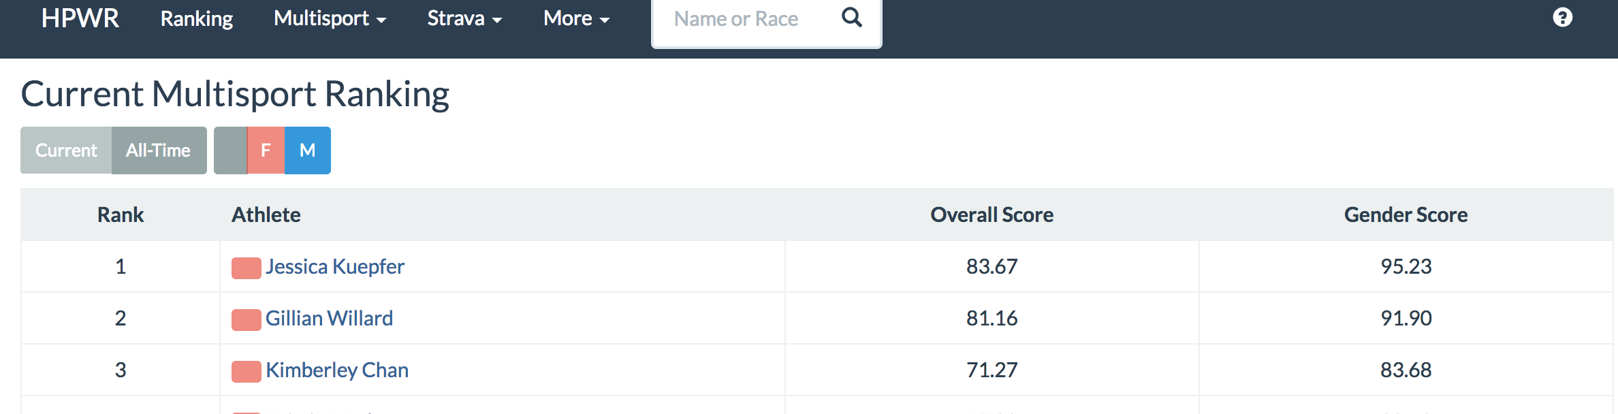Click the search magnifier icon
This screenshot has height=414, width=1618.
[x=851, y=18]
